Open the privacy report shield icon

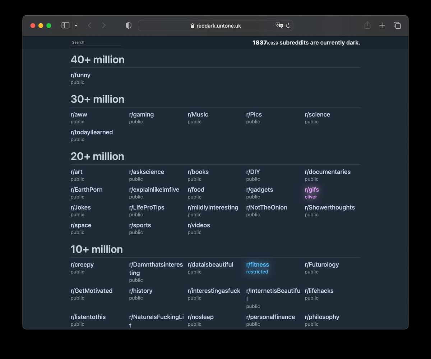coord(129,25)
